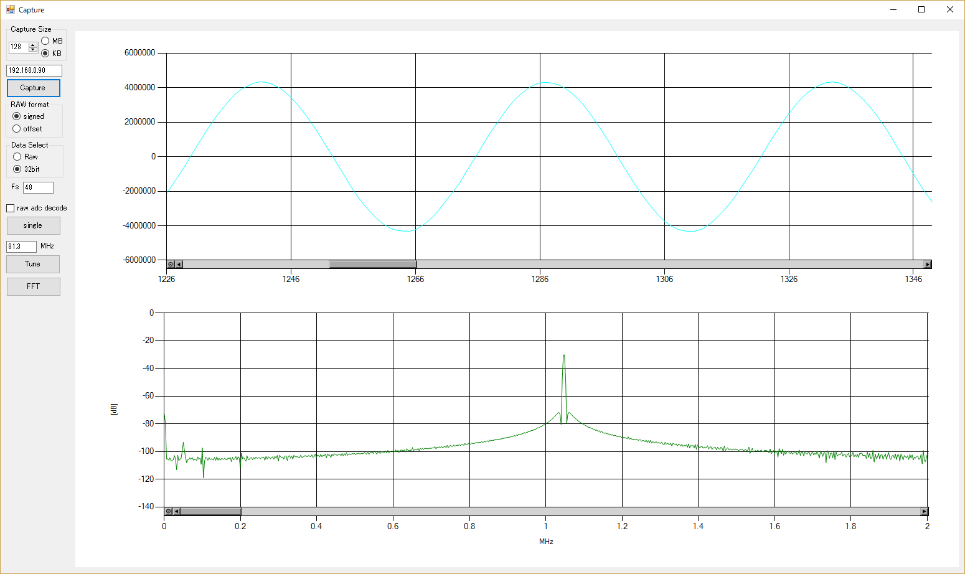Click the waveform scrollbar thumb
The width and height of the screenshot is (965, 574).
[x=372, y=263]
